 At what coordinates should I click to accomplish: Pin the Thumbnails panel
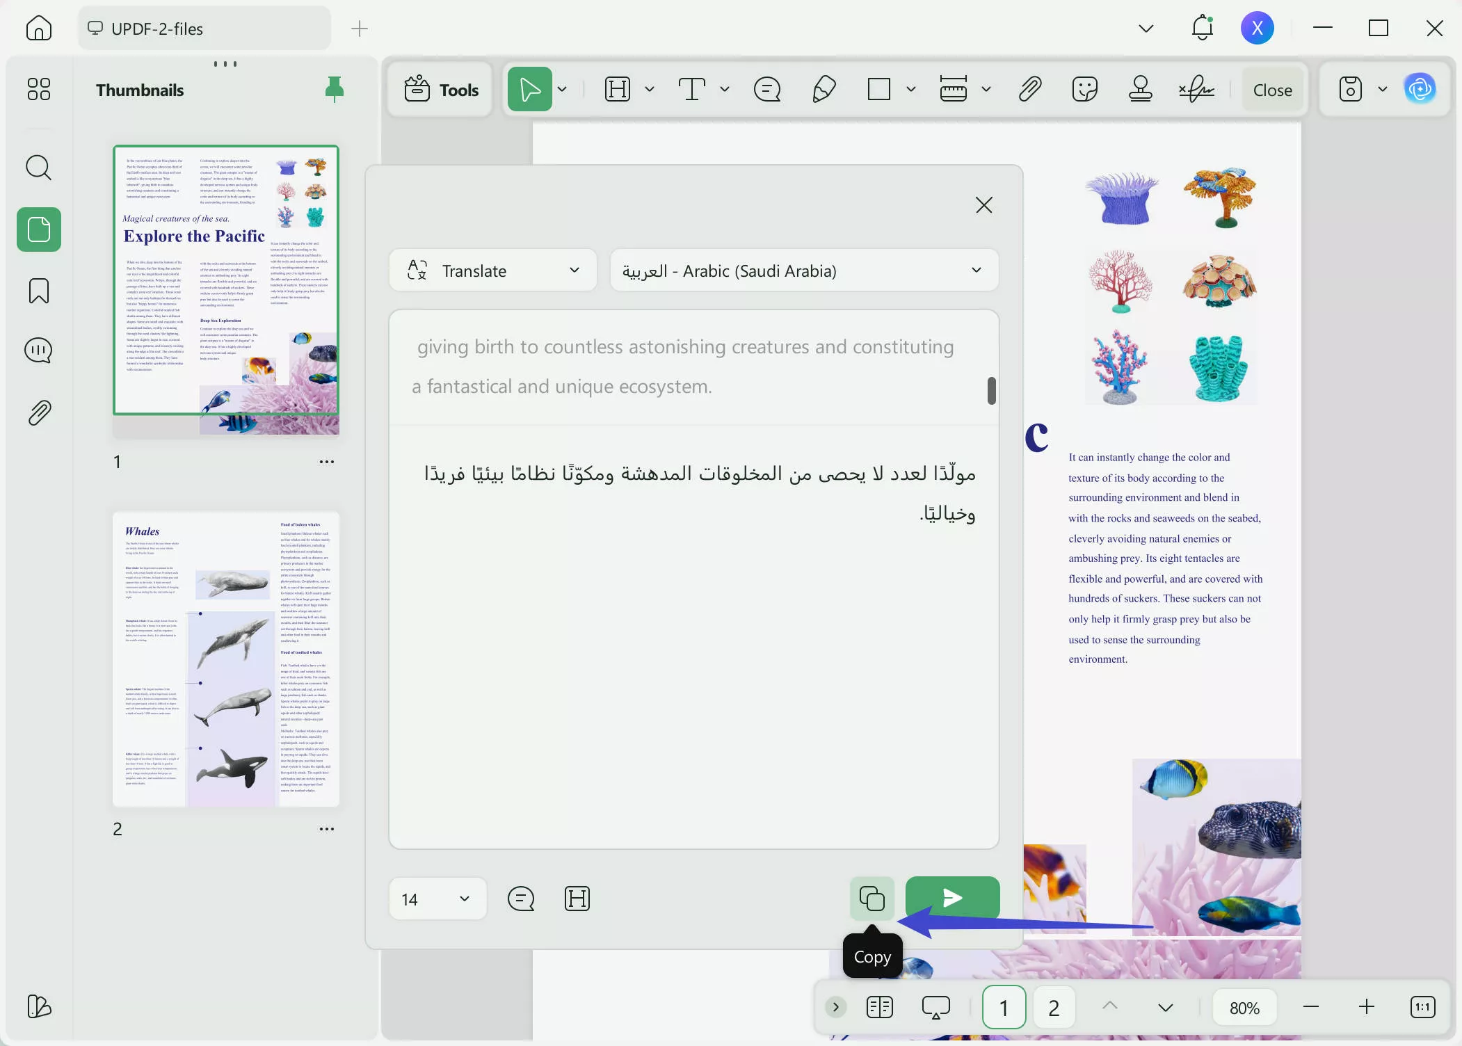335,89
